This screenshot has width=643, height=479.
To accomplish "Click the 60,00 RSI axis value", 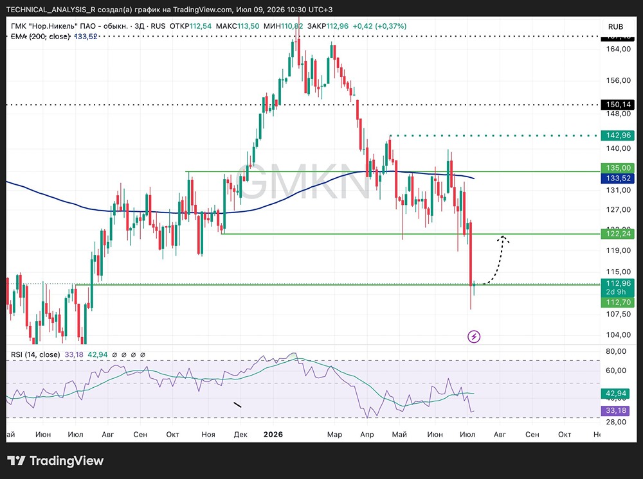I will (x=616, y=370).
